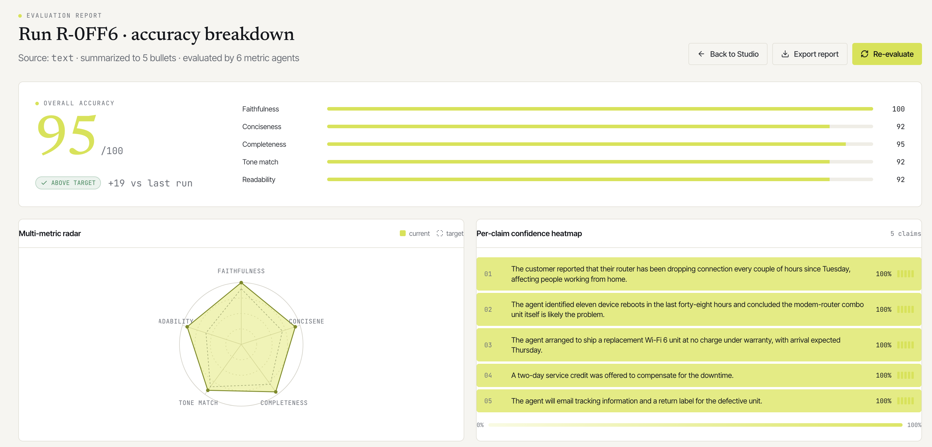This screenshot has height=447, width=932.
Task: Click the 'Run R-0FF6 · accuracy breakdown' title
Action: coord(156,34)
